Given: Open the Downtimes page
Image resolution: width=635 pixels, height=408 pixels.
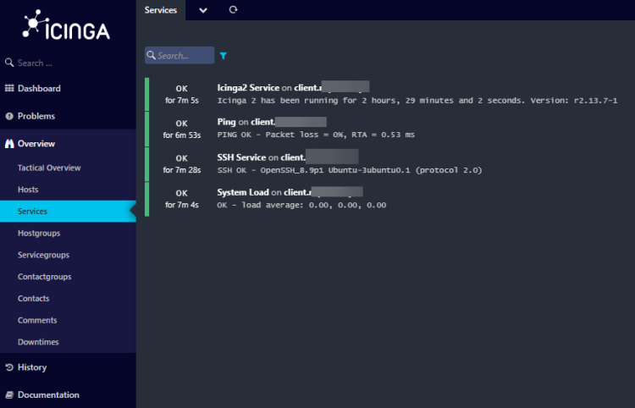Looking at the screenshot, I should click(38, 342).
